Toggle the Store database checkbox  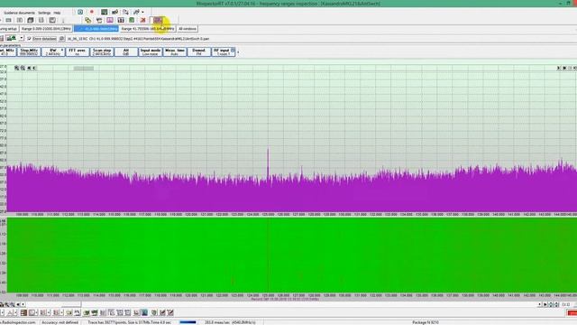point(29,39)
